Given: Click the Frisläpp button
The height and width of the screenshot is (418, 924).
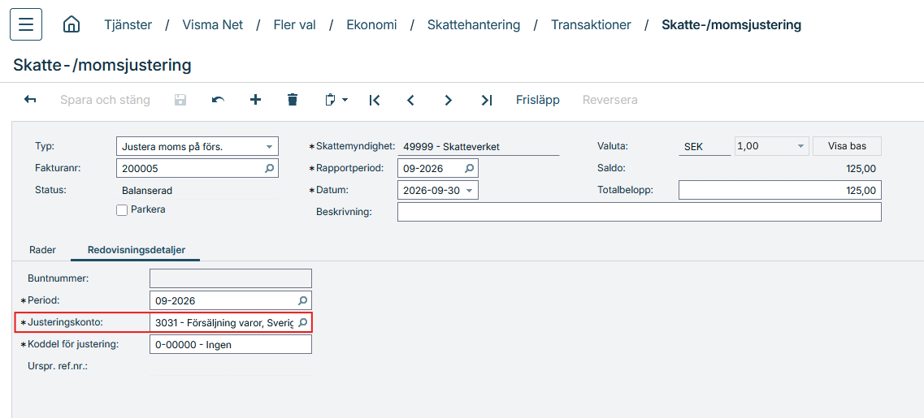Looking at the screenshot, I should [537, 100].
